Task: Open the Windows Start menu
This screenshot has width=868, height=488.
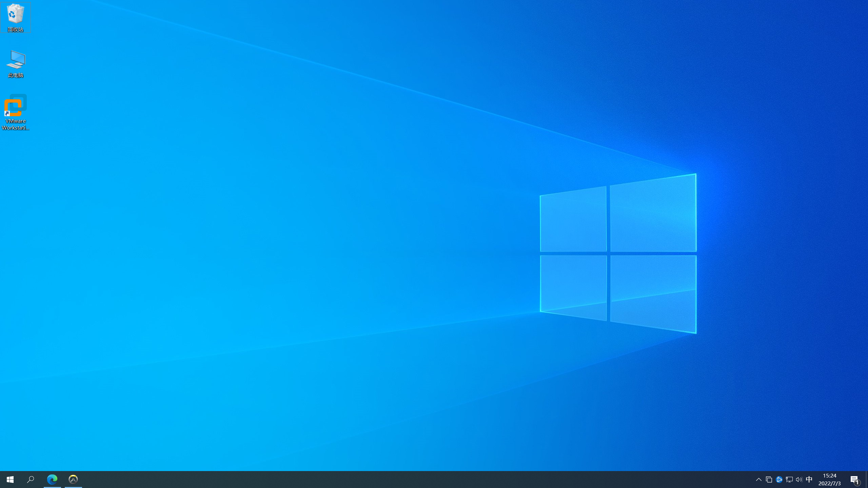Action: [10, 480]
